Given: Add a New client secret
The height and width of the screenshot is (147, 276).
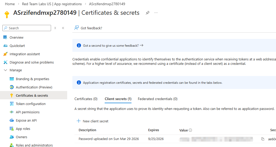Looking at the screenshot, I should tap(93, 121).
